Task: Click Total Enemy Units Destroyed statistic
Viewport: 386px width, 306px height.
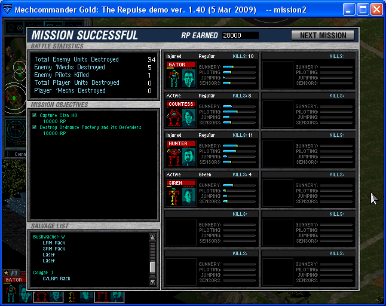Action: point(95,59)
